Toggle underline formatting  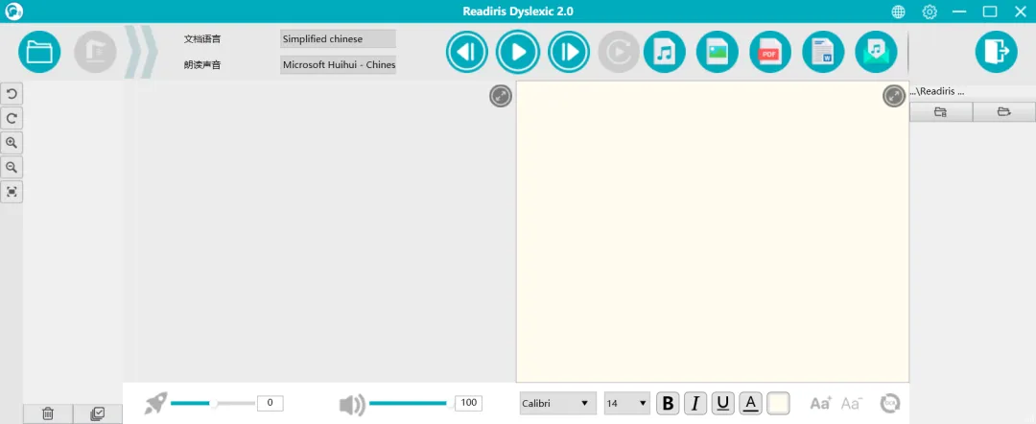(x=723, y=403)
